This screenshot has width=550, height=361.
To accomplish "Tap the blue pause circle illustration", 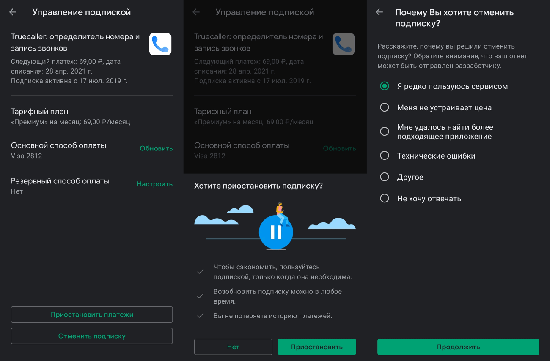I will click(276, 232).
